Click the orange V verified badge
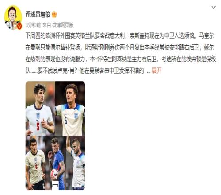The image size is (221, 195). 19,26
